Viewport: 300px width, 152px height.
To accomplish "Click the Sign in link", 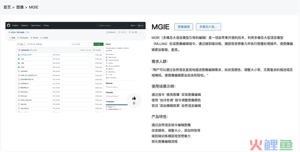I will (x=133, y=25).
